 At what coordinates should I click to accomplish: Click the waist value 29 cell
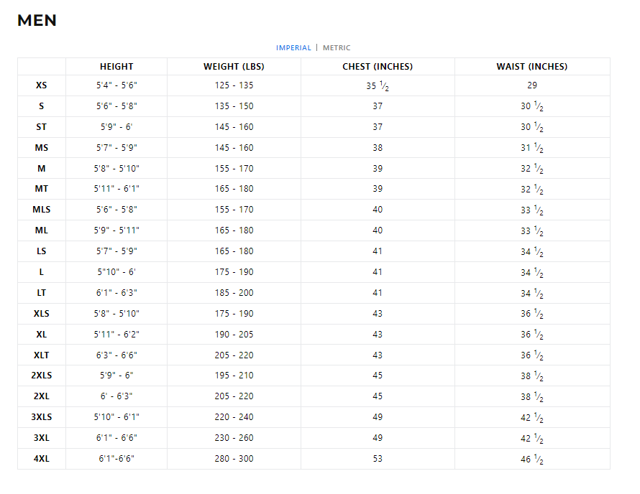tap(531, 85)
